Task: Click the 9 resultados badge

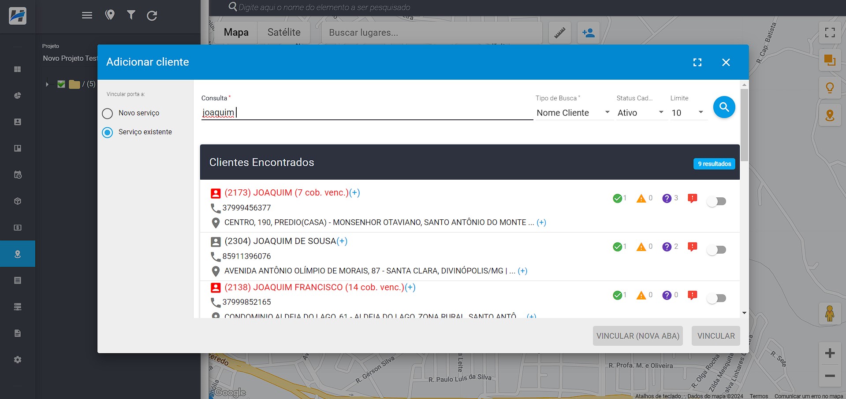Action: click(x=714, y=164)
